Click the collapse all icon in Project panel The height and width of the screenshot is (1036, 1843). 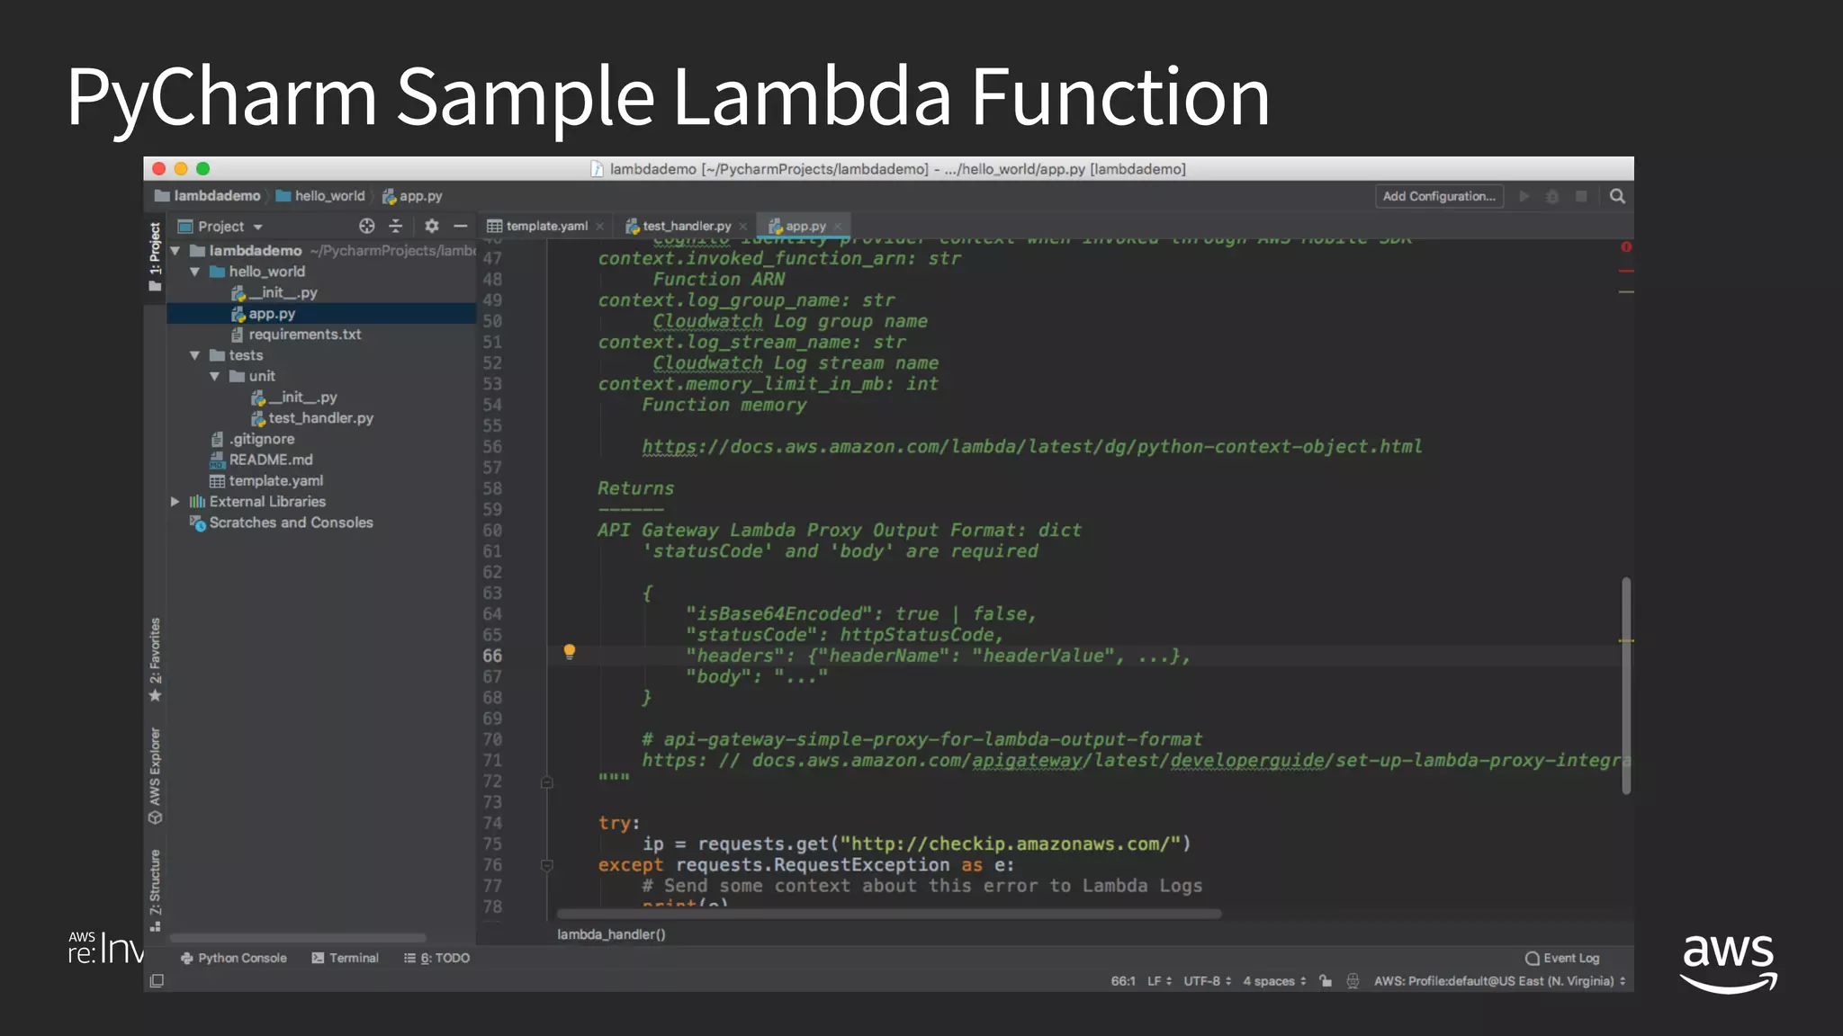[x=395, y=226]
